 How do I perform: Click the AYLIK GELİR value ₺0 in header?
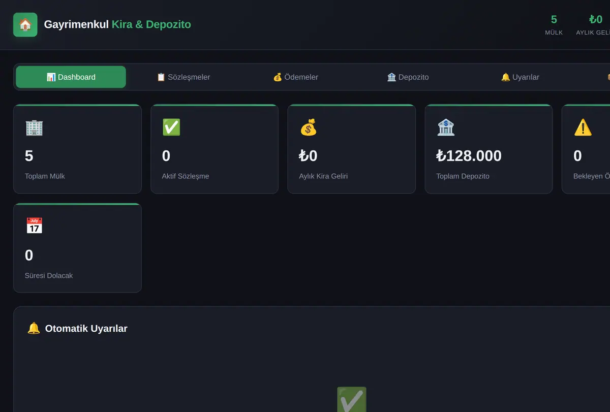(x=596, y=20)
